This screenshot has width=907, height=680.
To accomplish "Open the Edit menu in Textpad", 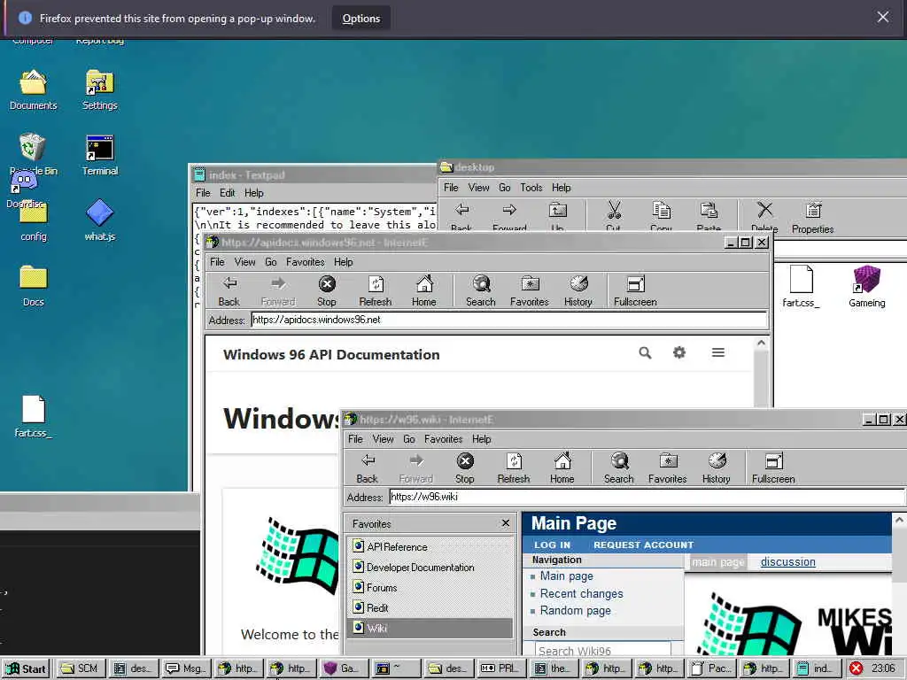I will click(x=228, y=192).
